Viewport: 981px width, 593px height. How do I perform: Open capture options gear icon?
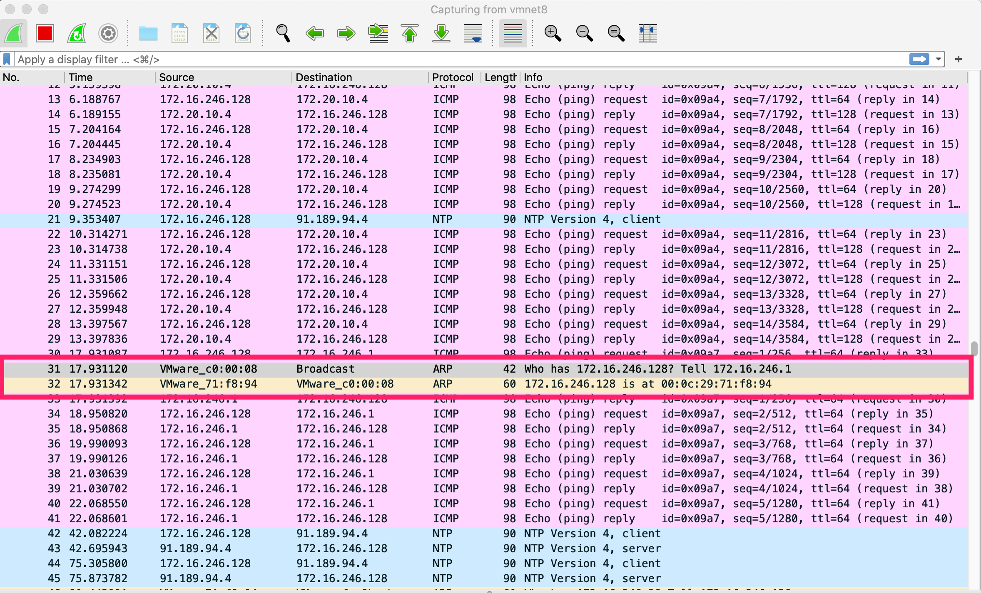[x=108, y=33]
